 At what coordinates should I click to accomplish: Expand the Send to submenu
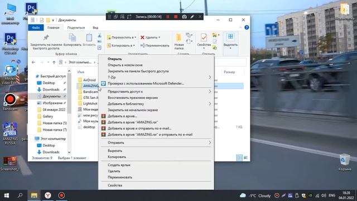pyautogui.click(x=156, y=142)
